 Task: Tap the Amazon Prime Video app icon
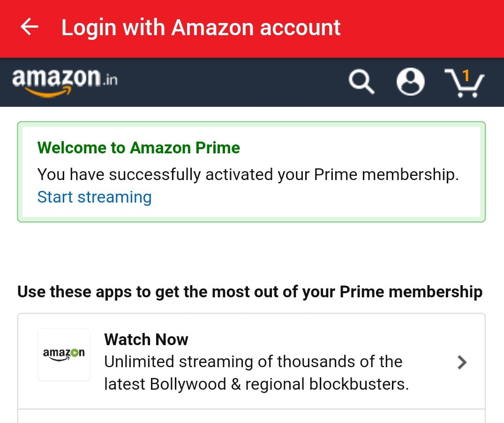point(64,355)
